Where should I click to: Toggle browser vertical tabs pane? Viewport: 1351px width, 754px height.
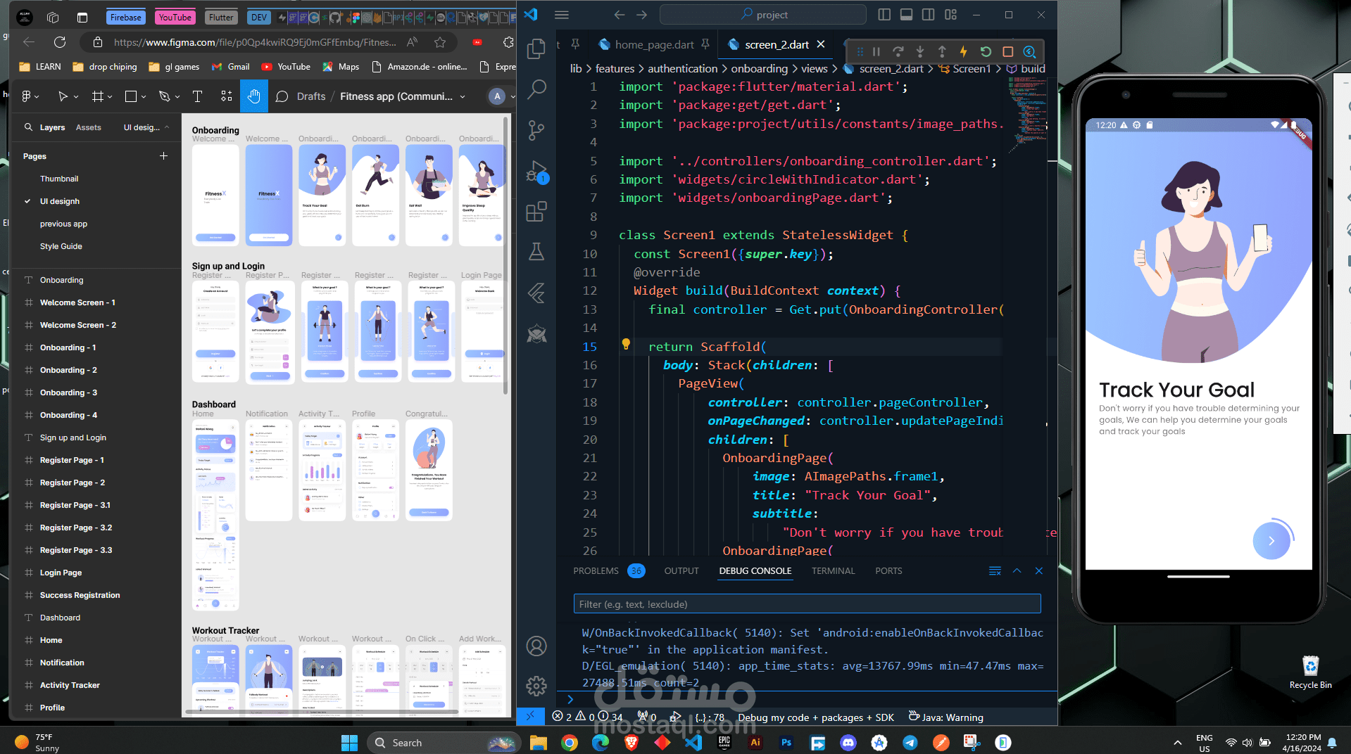coord(82,18)
